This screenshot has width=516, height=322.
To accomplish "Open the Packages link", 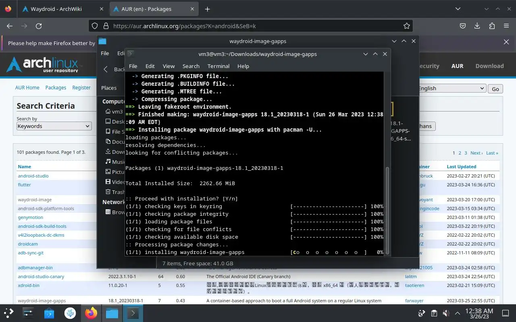I will pyautogui.click(x=56, y=87).
